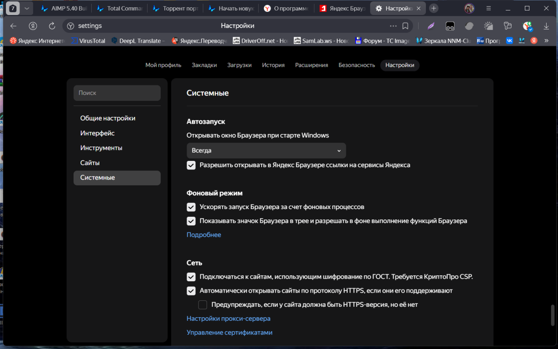Open the user profile avatar
This screenshot has height=349, width=558.
click(469, 8)
